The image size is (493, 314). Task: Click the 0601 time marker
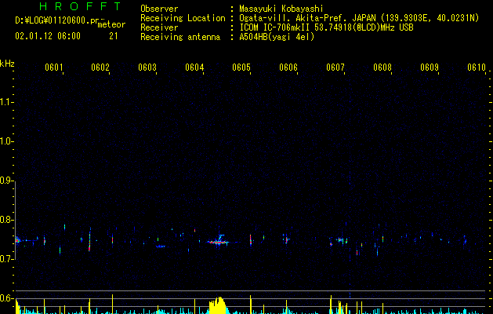[x=54, y=68]
